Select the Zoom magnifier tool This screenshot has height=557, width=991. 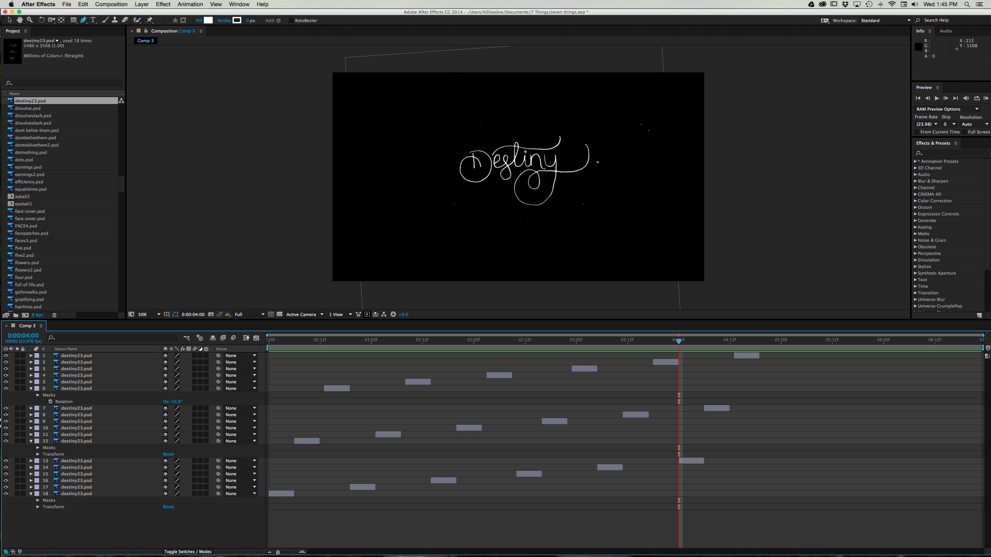(x=29, y=20)
